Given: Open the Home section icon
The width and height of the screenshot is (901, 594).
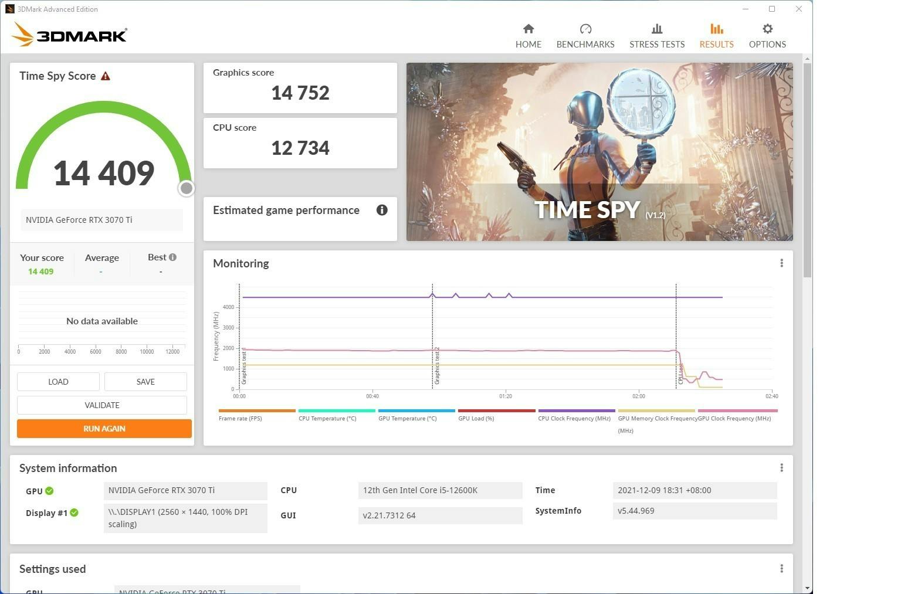Looking at the screenshot, I should tap(528, 29).
